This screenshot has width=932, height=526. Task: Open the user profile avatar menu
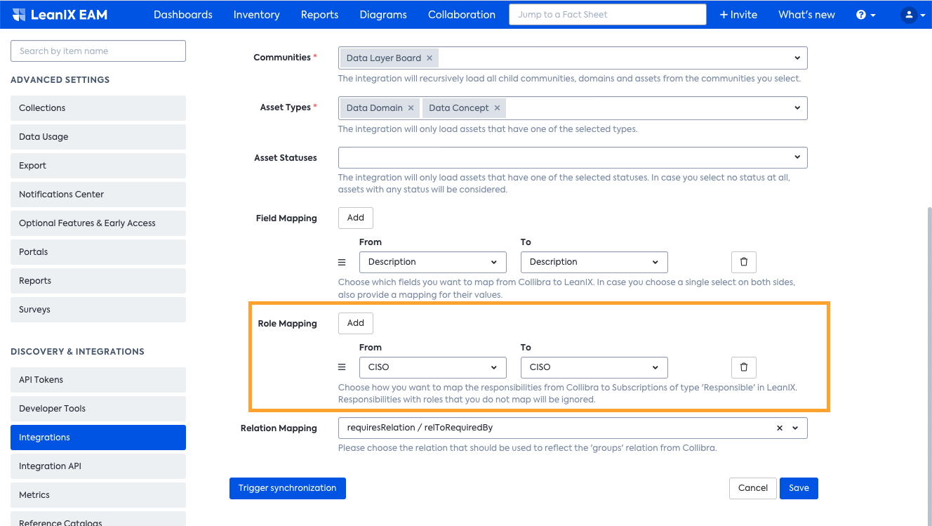pyautogui.click(x=912, y=15)
